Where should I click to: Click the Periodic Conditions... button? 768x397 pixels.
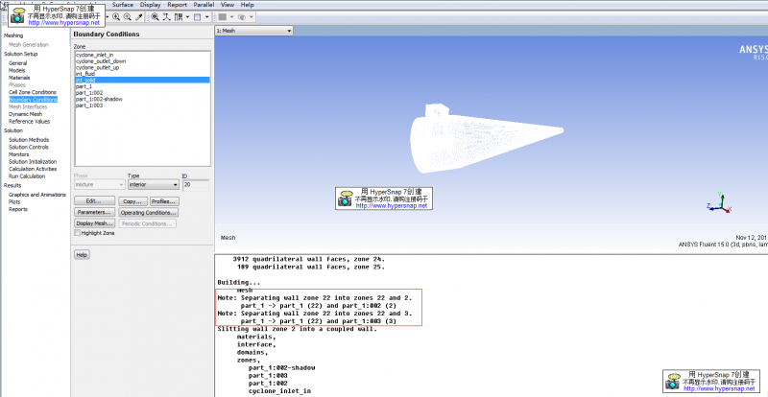(x=148, y=223)
